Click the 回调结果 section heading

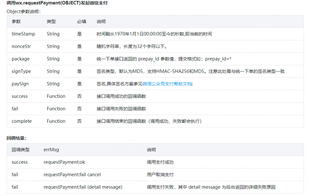click(x=16, y=137)
